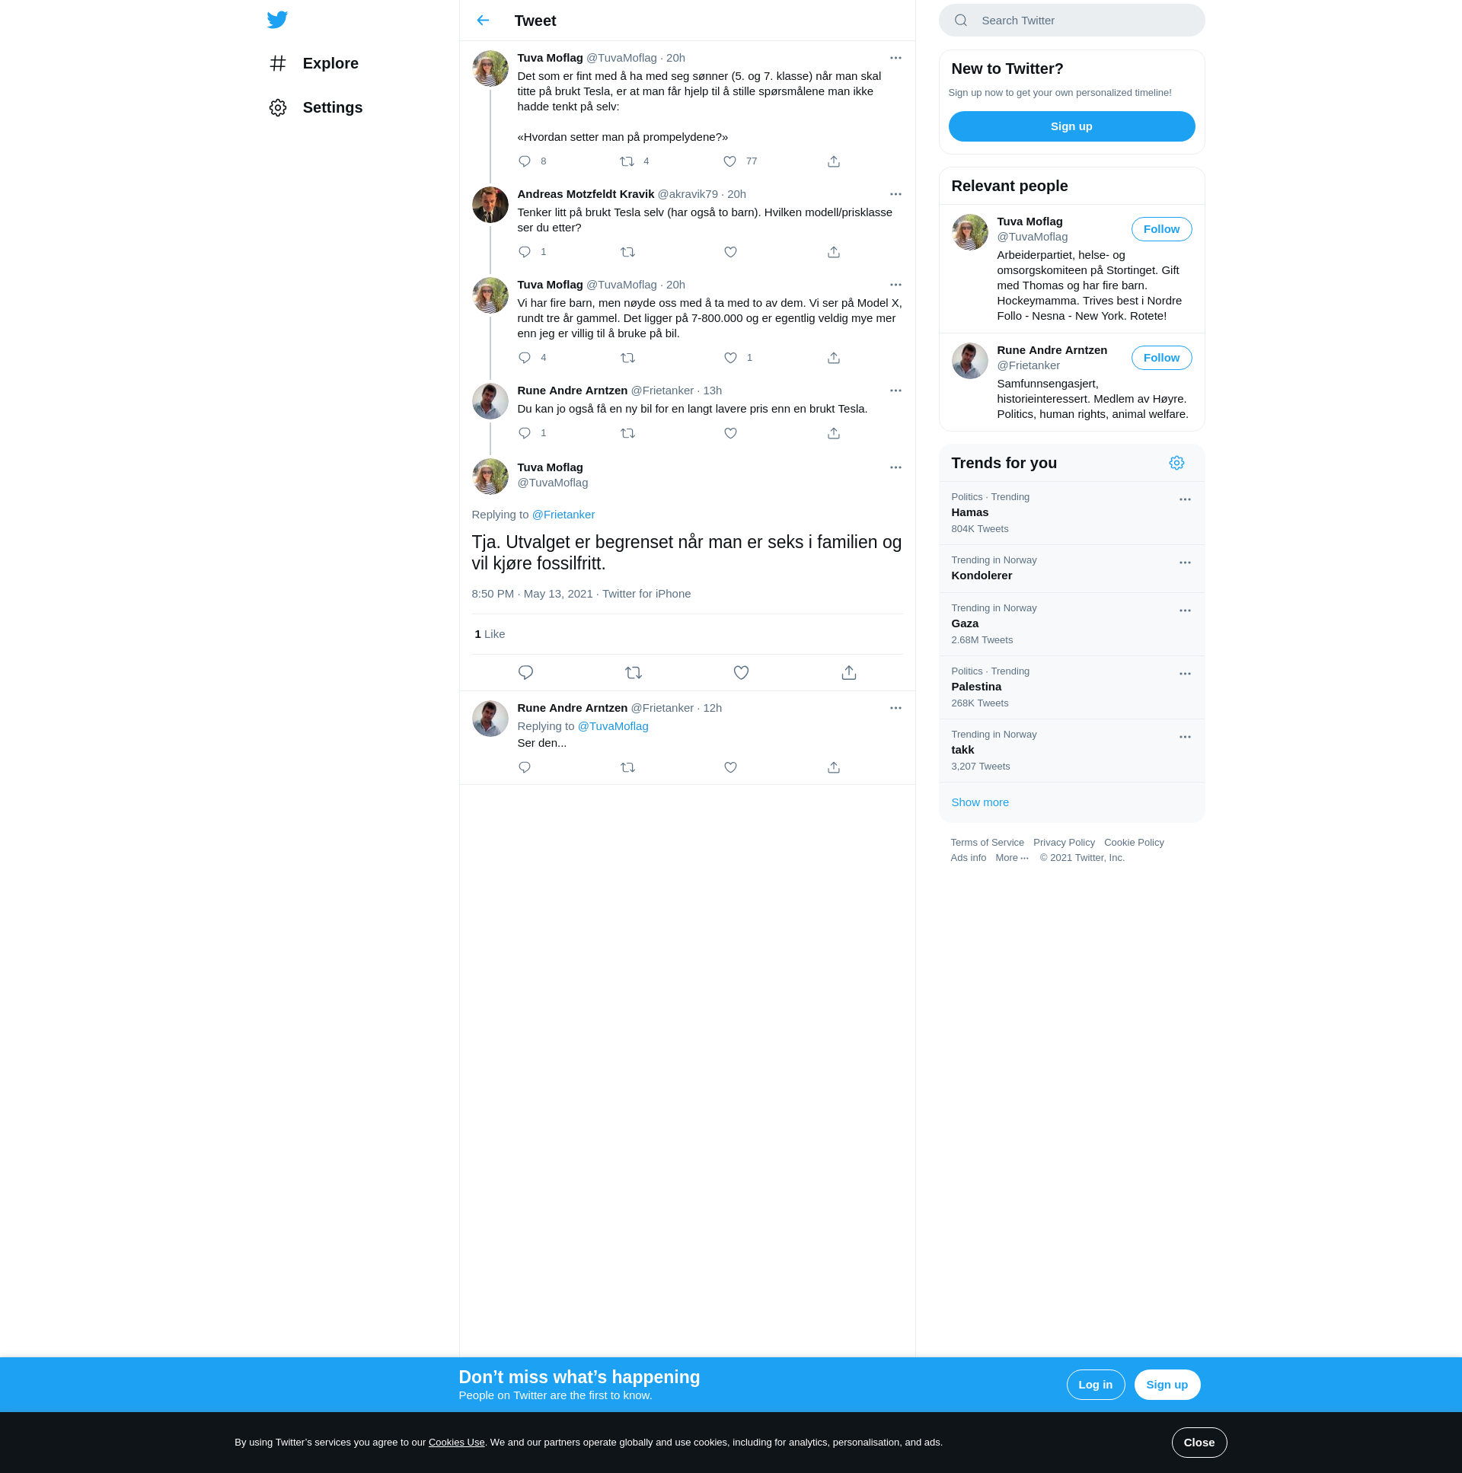The height and width of the screenshot is (1473, 1462).
Task: Retweet the Model X tweet
Action: (x=627, y=359)
